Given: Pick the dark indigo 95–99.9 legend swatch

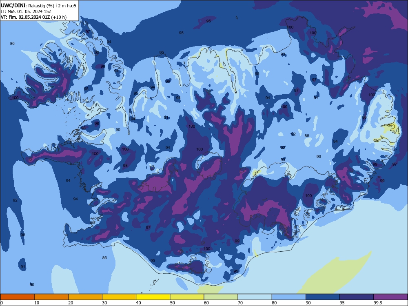Looking at the screenshot, I should click(357, 297).
